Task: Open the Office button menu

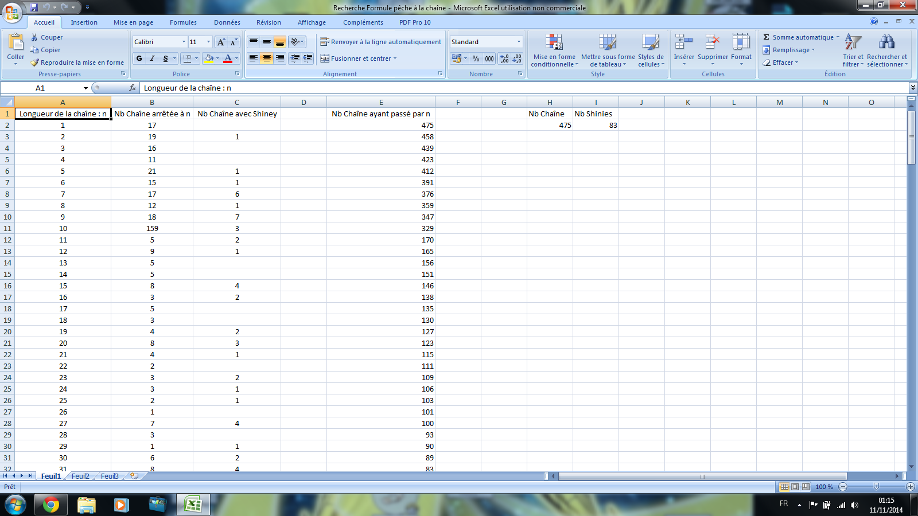Action: click(13, 13)
